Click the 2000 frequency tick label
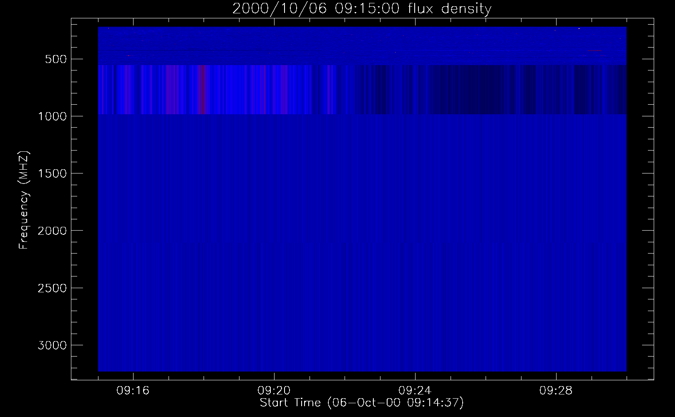The image size is (675, 417). [52, 231]
